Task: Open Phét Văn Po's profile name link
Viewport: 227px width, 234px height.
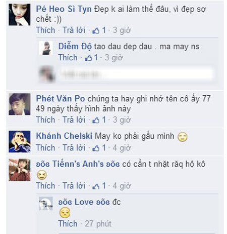Action: tap(61, 99)
